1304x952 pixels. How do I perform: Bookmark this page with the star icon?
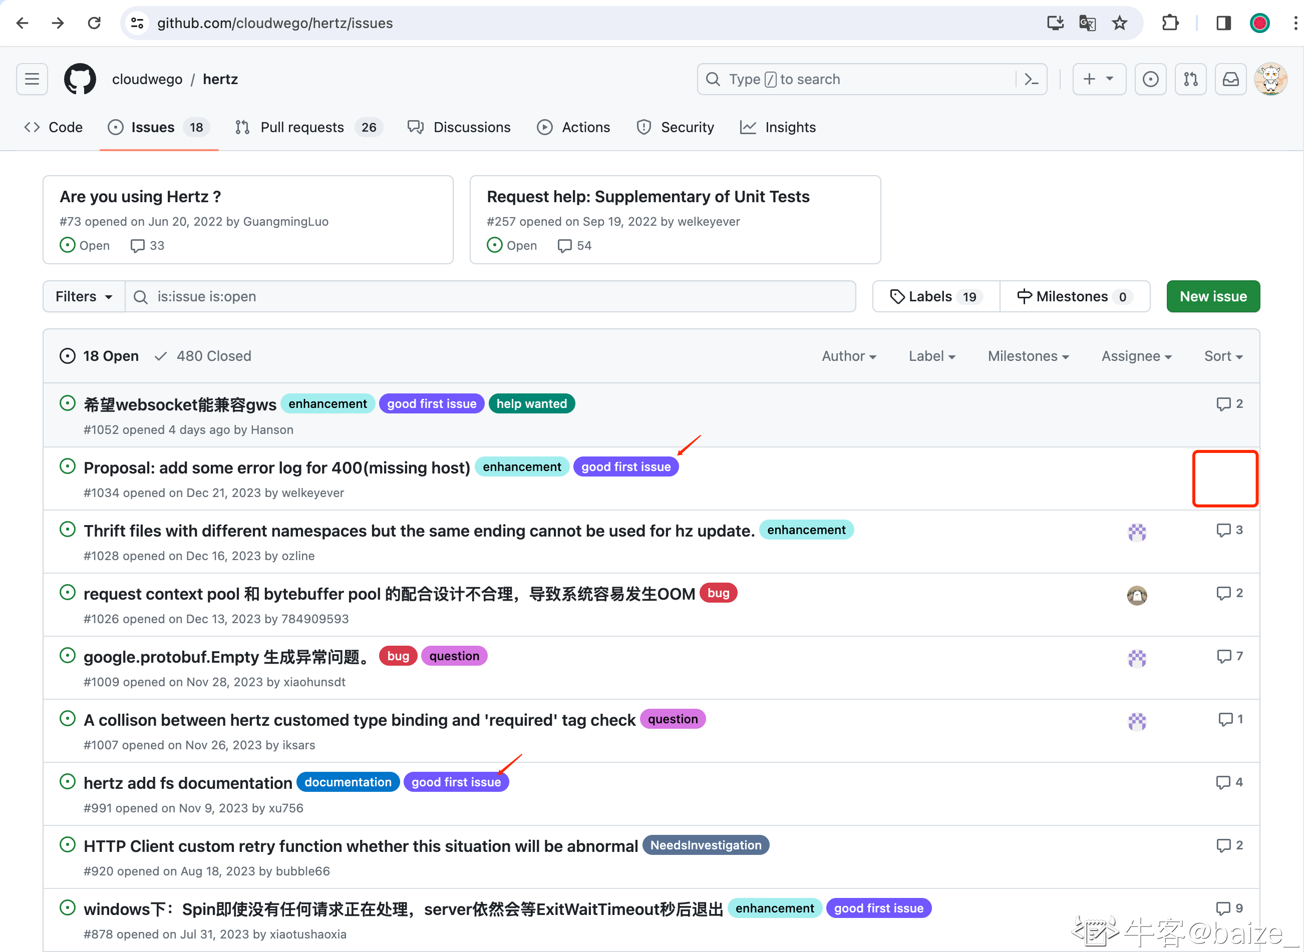(x=1119, y=23)
